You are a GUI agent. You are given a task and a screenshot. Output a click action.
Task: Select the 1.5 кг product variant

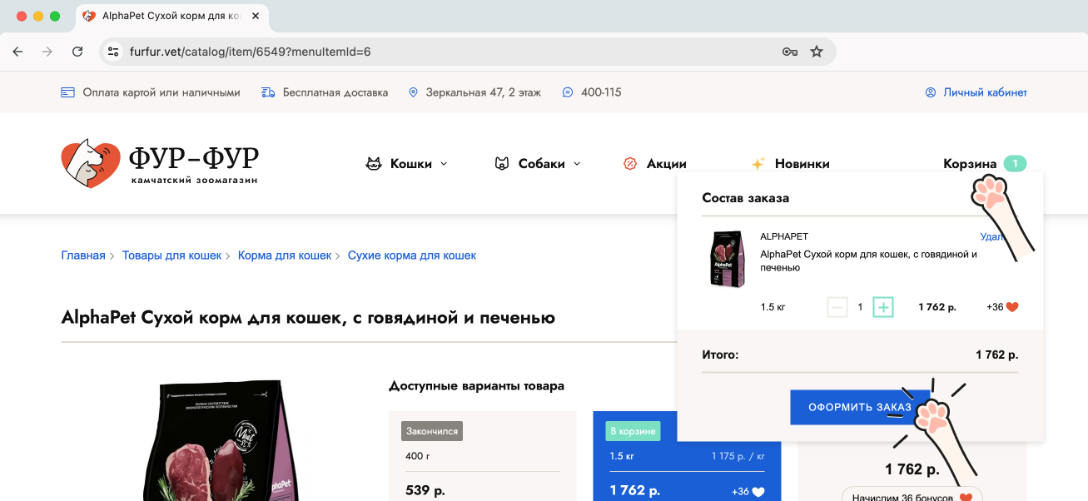click(686, 466)
